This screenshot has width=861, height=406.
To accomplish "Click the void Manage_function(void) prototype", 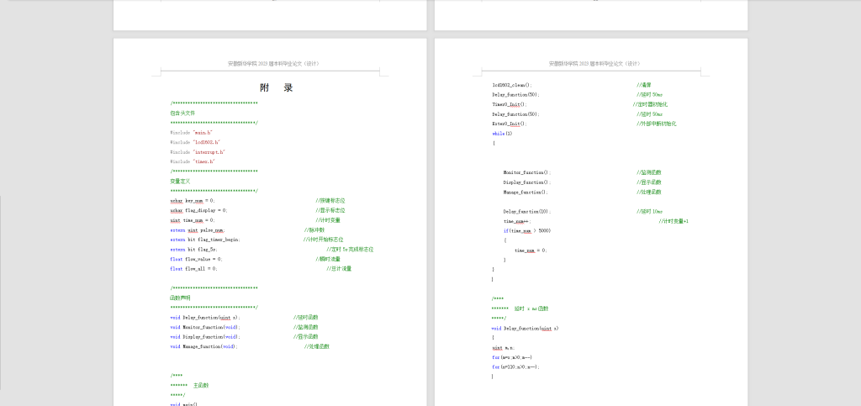I will pos(203,346).
